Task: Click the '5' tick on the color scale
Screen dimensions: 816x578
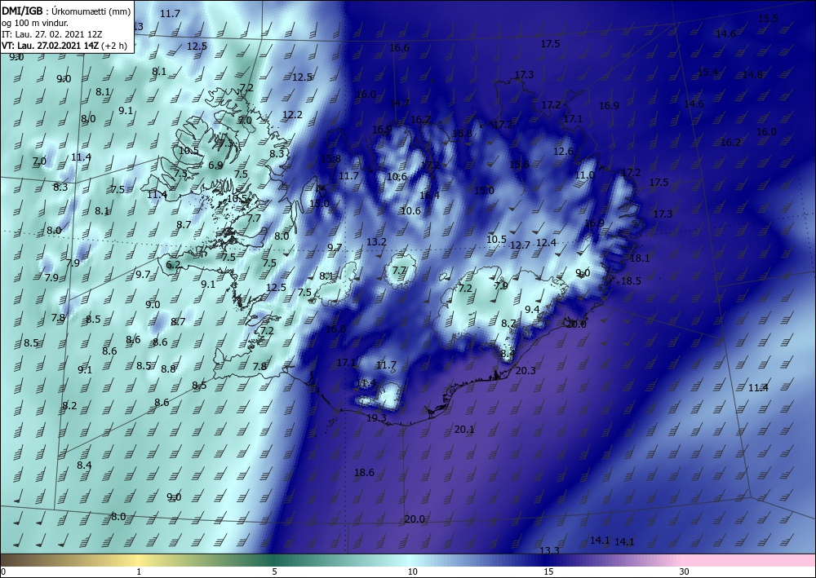Action: pos(274,571)
